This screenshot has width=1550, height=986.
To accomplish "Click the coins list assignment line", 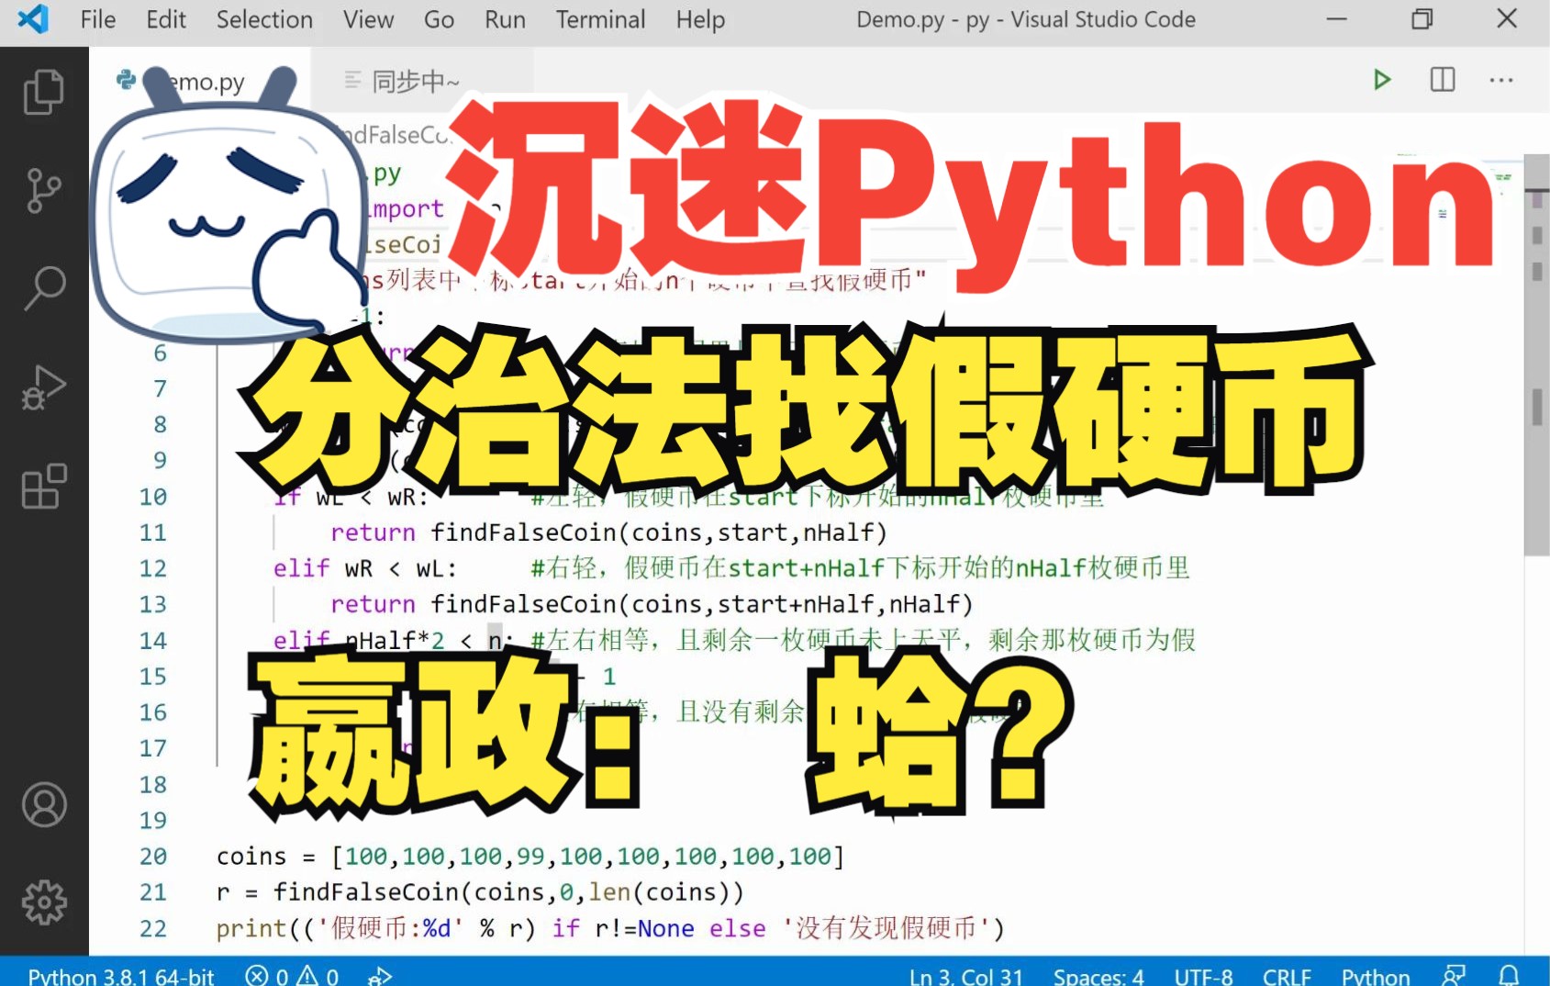I will (530, 857).
